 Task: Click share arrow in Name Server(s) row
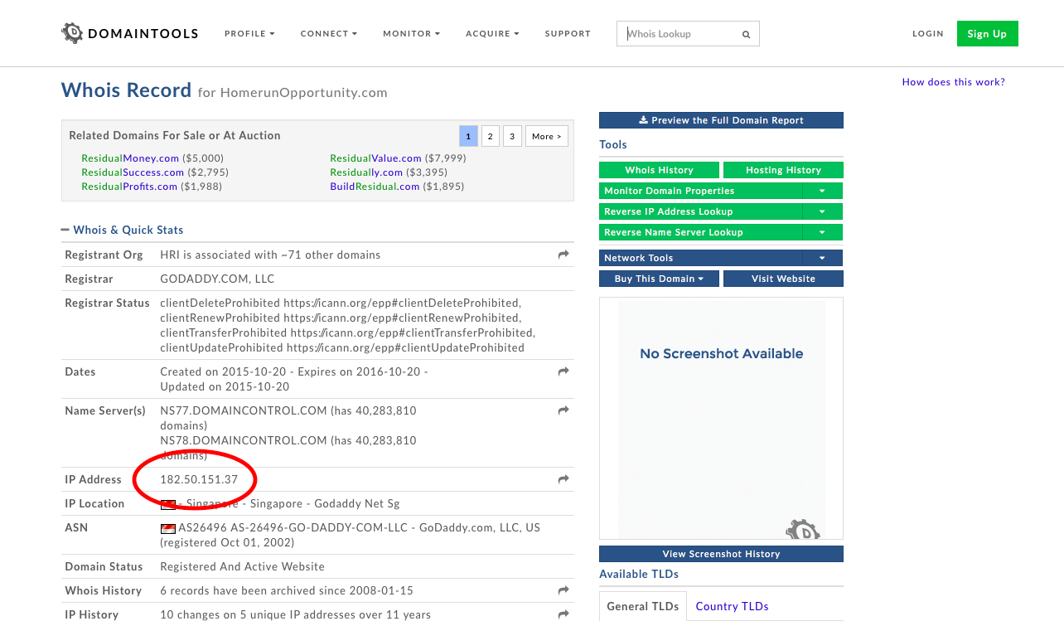563,410
